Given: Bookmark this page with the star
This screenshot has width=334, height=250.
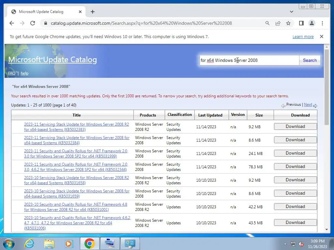Looking at the screenshot, I should (x=288, y=23).
